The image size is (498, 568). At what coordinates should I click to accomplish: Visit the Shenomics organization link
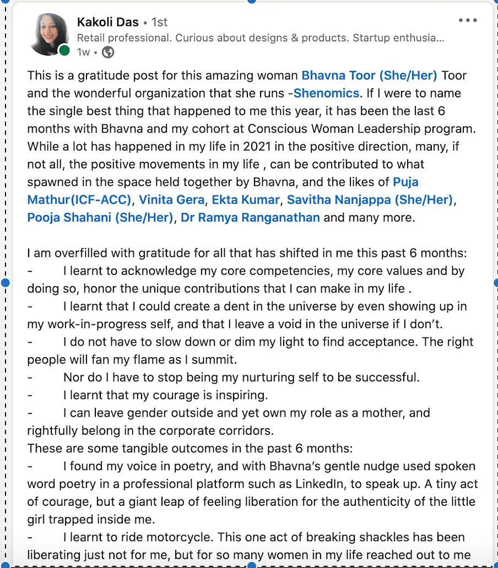326,93
